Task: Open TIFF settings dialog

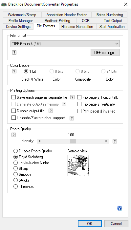Action: pyautogui.click(x=105, y=53)
